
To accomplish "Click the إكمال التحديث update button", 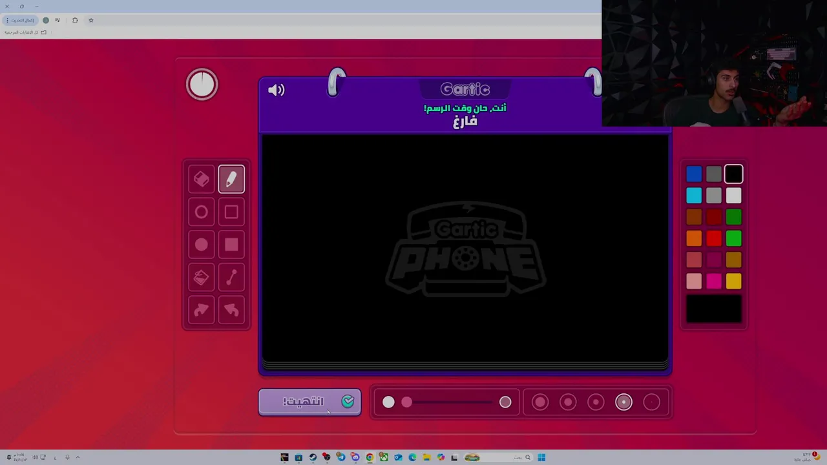I will click(x=20, y=20).
